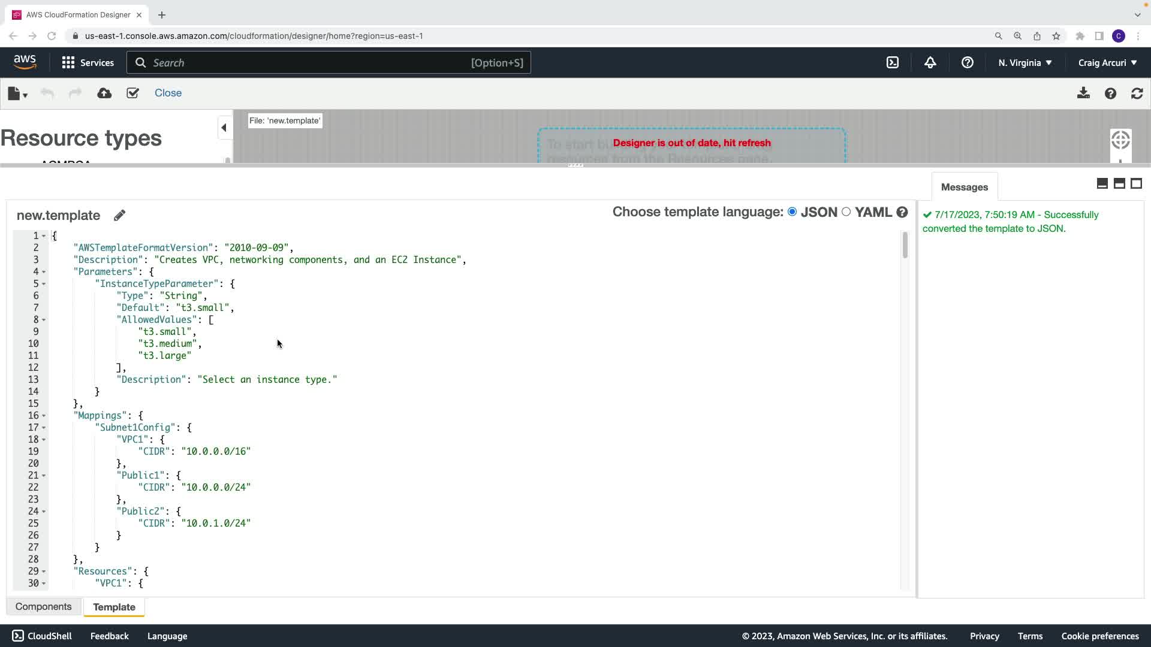Open the Messages tab
The image size is (1151, 647).
pyautogui.click(x=964, y=188)
